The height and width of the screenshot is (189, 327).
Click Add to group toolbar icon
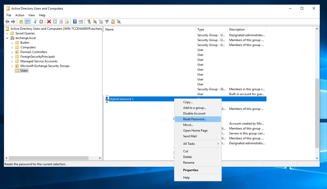click(119, 21)
